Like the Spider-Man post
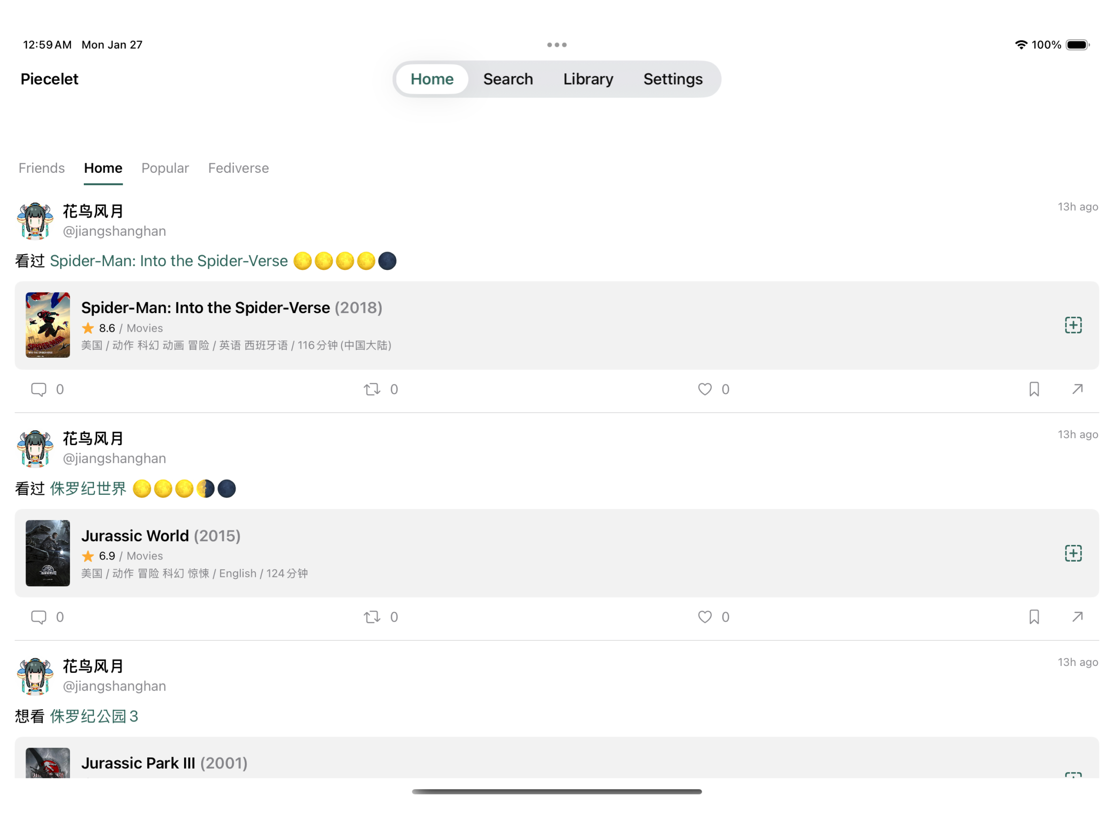Viewport: 1114px width, 835px height. [705, 390]
